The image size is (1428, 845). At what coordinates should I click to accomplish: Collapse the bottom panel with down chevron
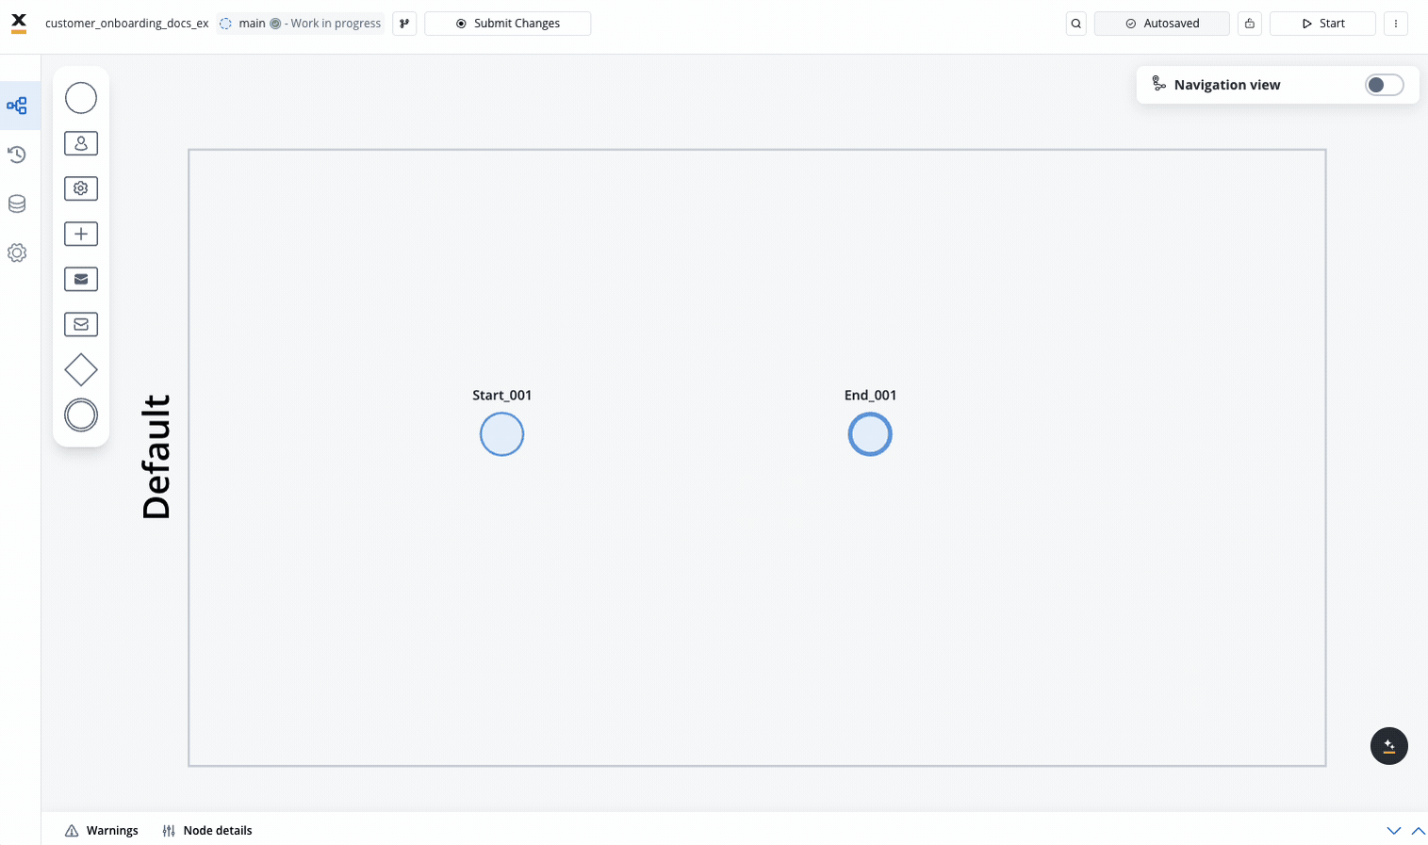[1394, 831]
